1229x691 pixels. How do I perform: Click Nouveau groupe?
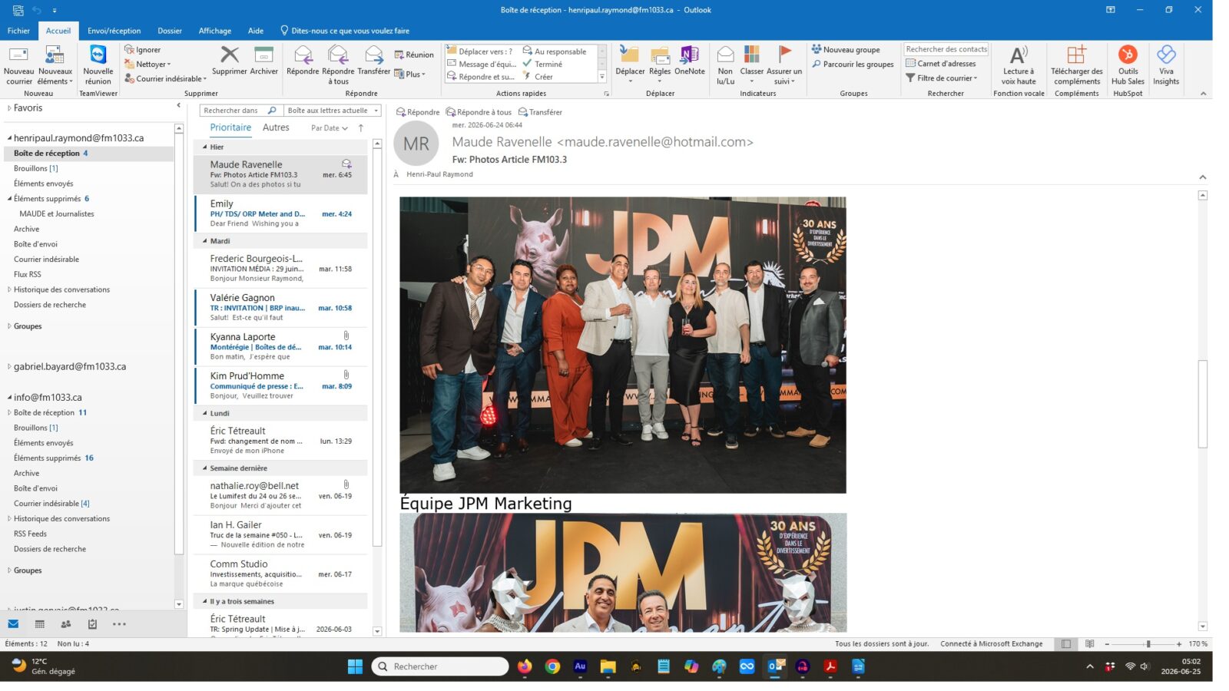click(x=846, y=50)
